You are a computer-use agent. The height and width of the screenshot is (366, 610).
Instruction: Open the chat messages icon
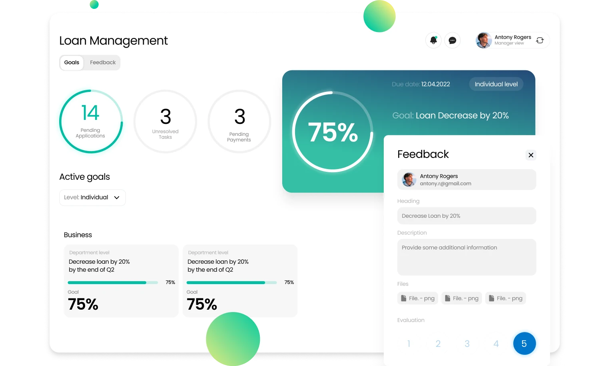pos(453,40)
